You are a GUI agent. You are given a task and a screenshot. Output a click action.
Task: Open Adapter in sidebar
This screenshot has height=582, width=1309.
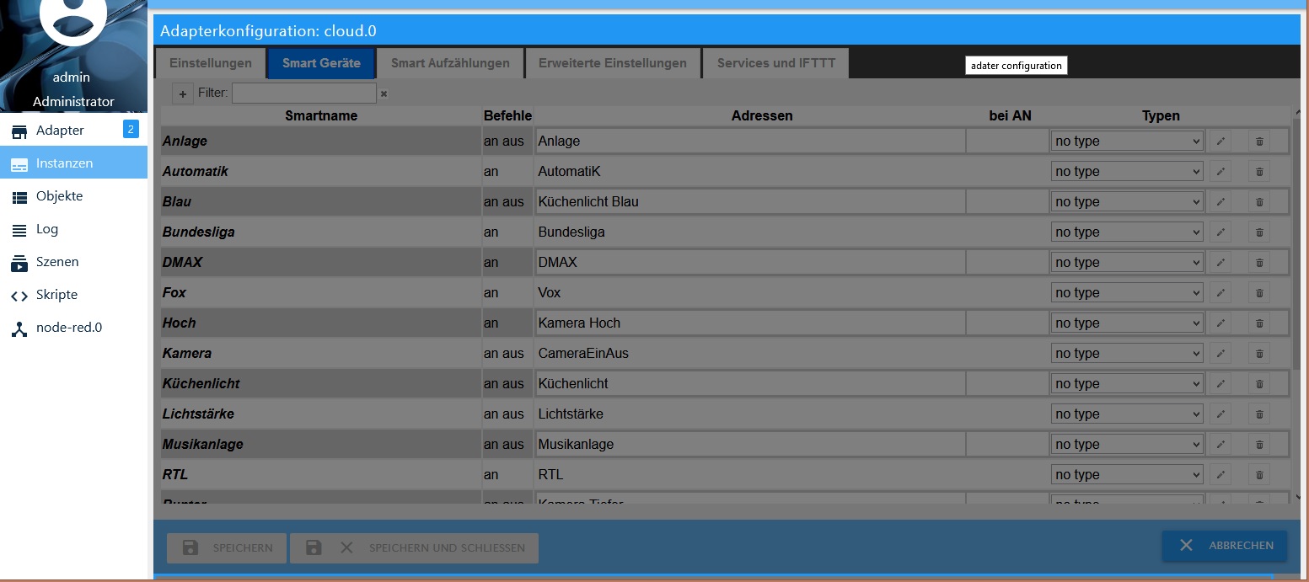73,131
